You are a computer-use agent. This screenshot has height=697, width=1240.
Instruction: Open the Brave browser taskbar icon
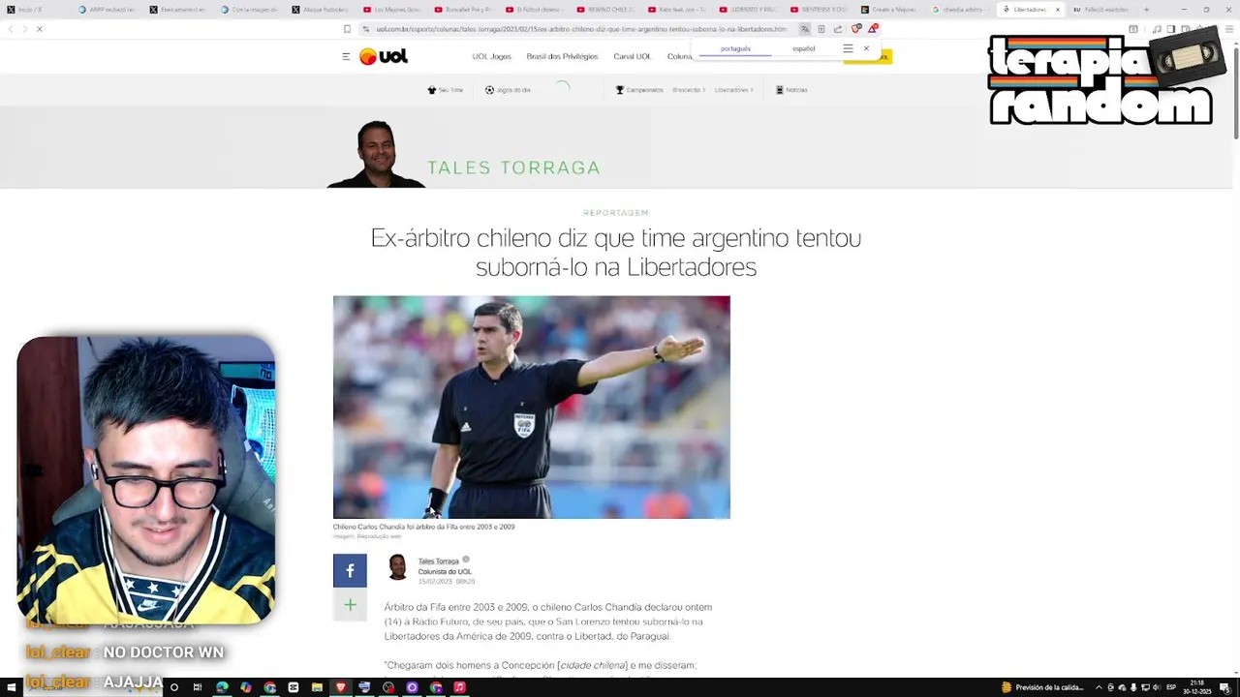pyautogui.click(x=341, y=687)
